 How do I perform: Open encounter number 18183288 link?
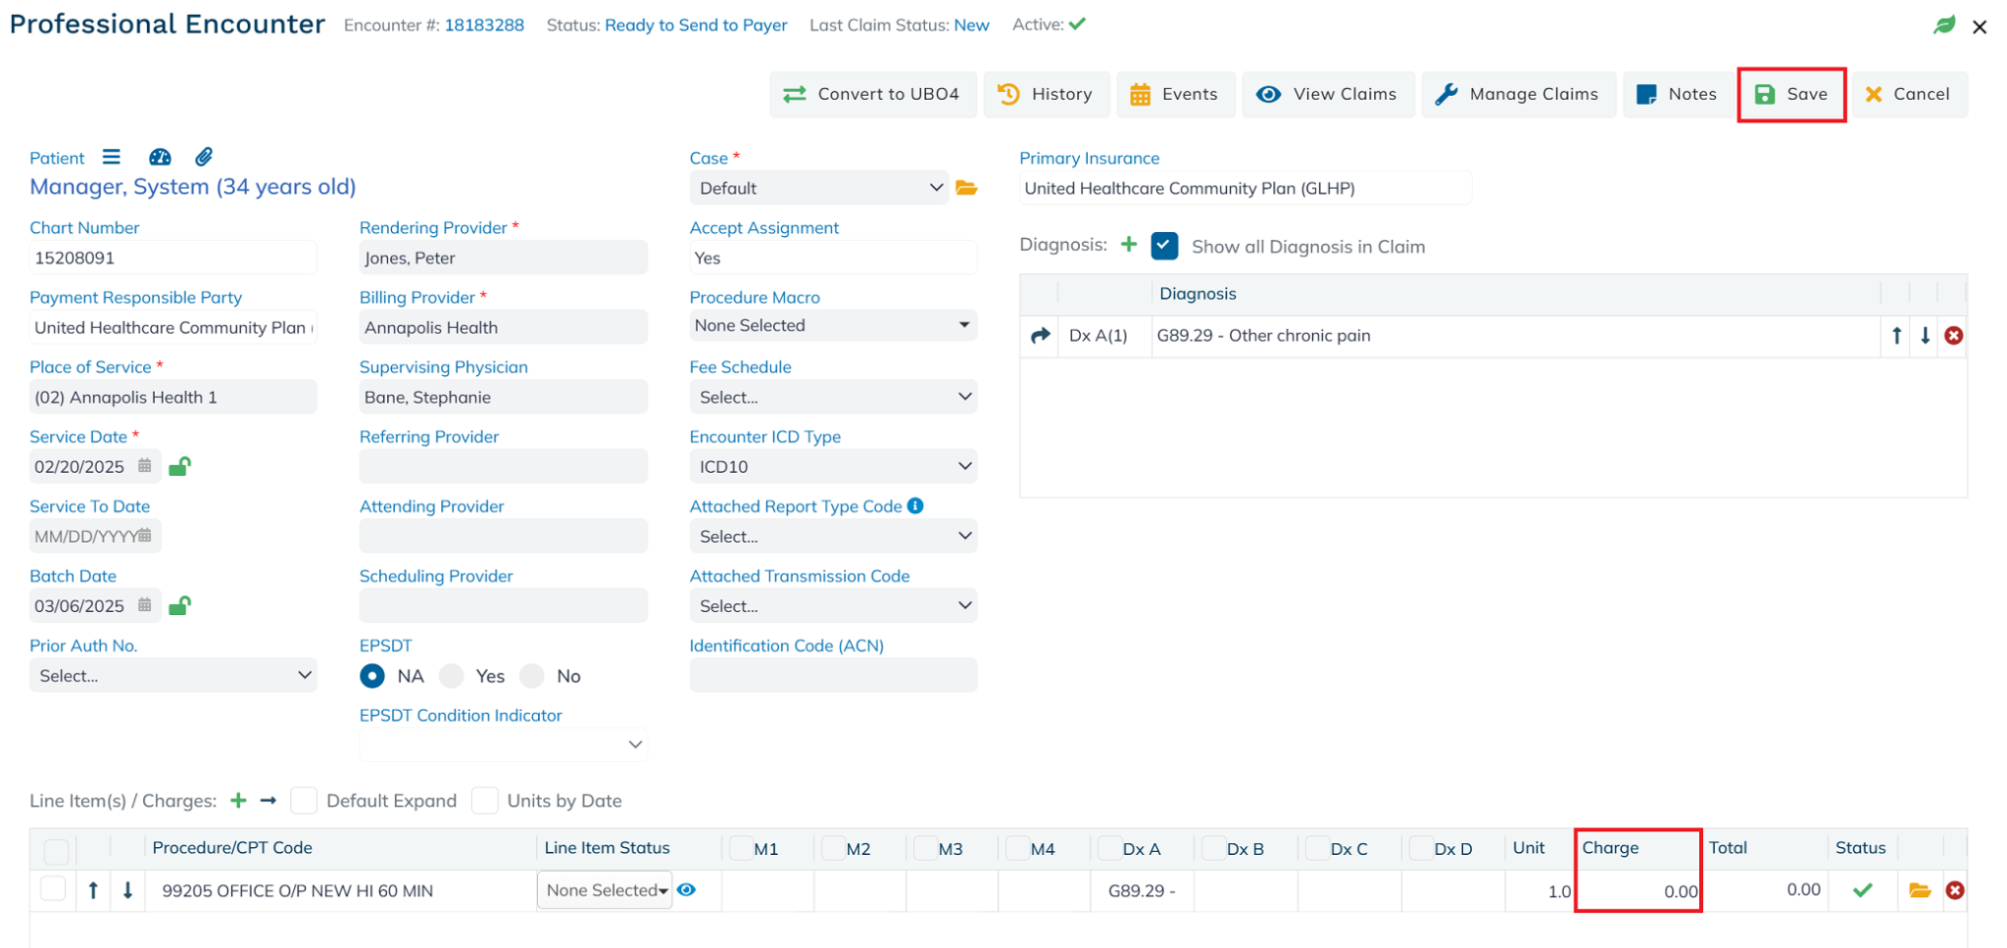click(484, 25)
